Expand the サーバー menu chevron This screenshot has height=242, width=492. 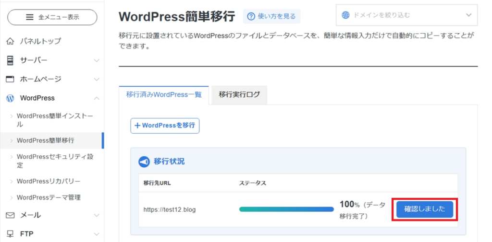pos(97,60)
